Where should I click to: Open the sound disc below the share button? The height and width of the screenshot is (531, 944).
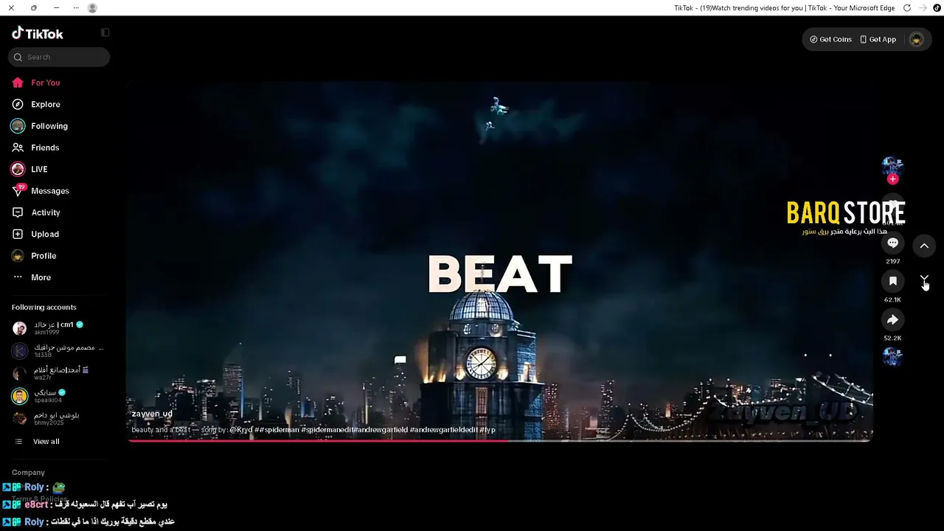[x=892, y=357]
